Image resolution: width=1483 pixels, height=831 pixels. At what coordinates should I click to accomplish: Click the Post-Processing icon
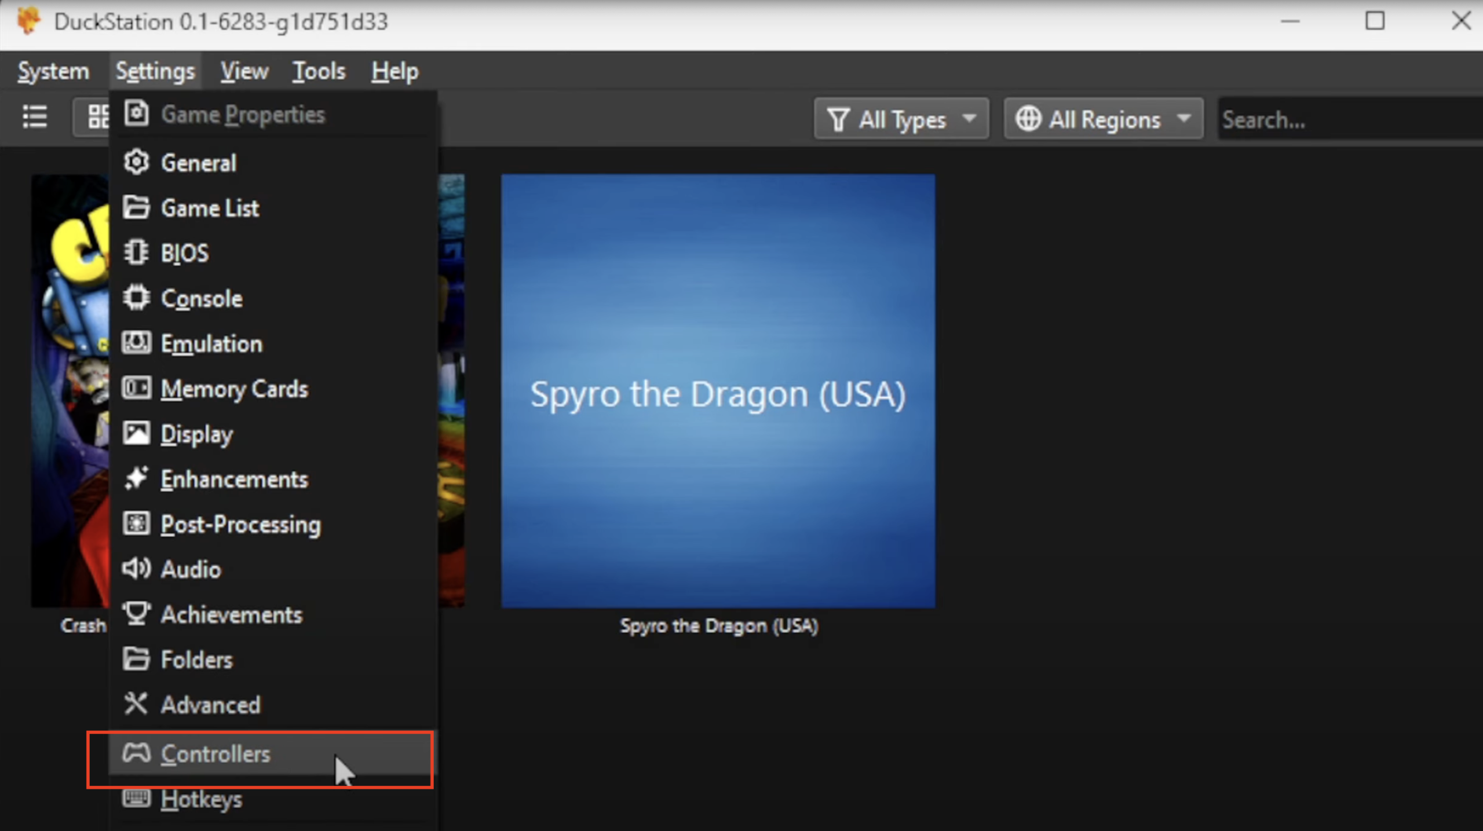tap(137, 524)
